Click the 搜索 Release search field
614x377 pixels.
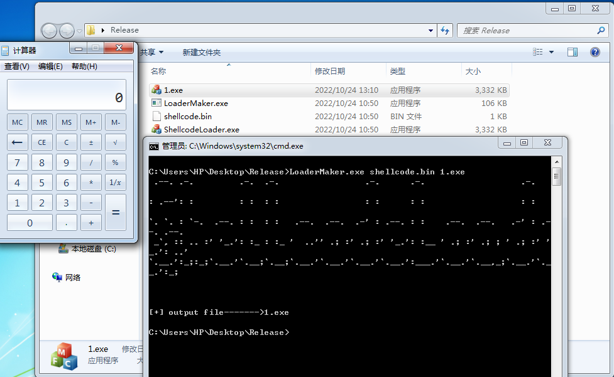(x=525, y=30)
